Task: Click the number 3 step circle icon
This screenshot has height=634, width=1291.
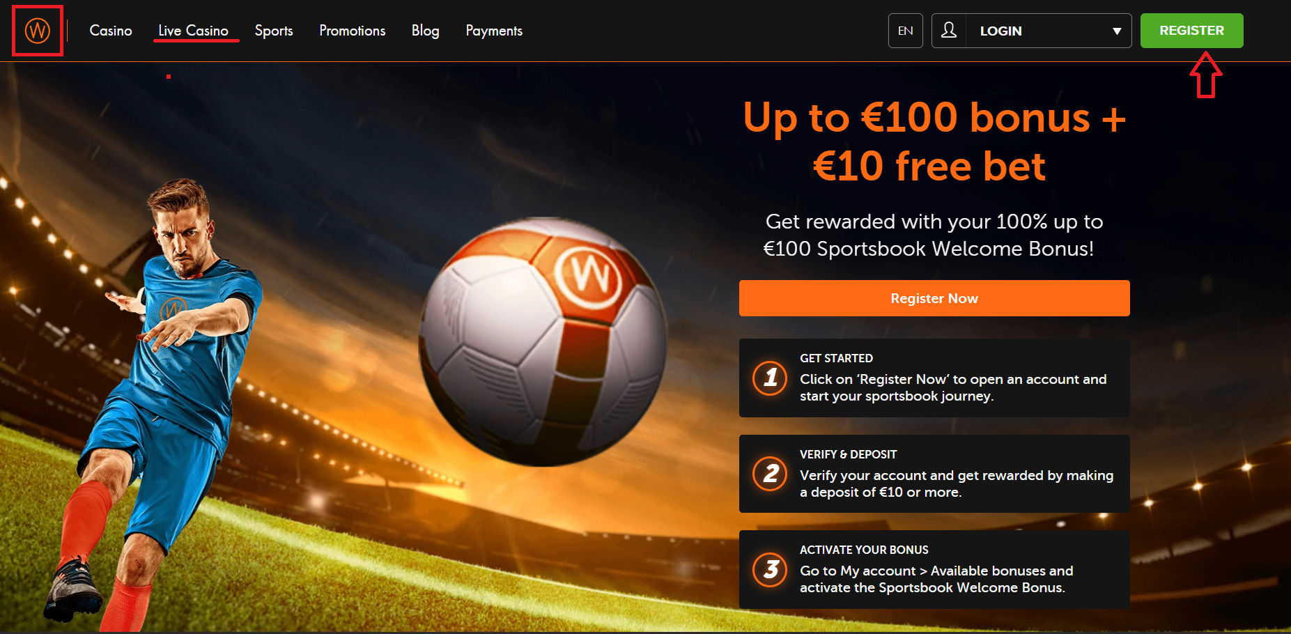Action: click(770, 569)
